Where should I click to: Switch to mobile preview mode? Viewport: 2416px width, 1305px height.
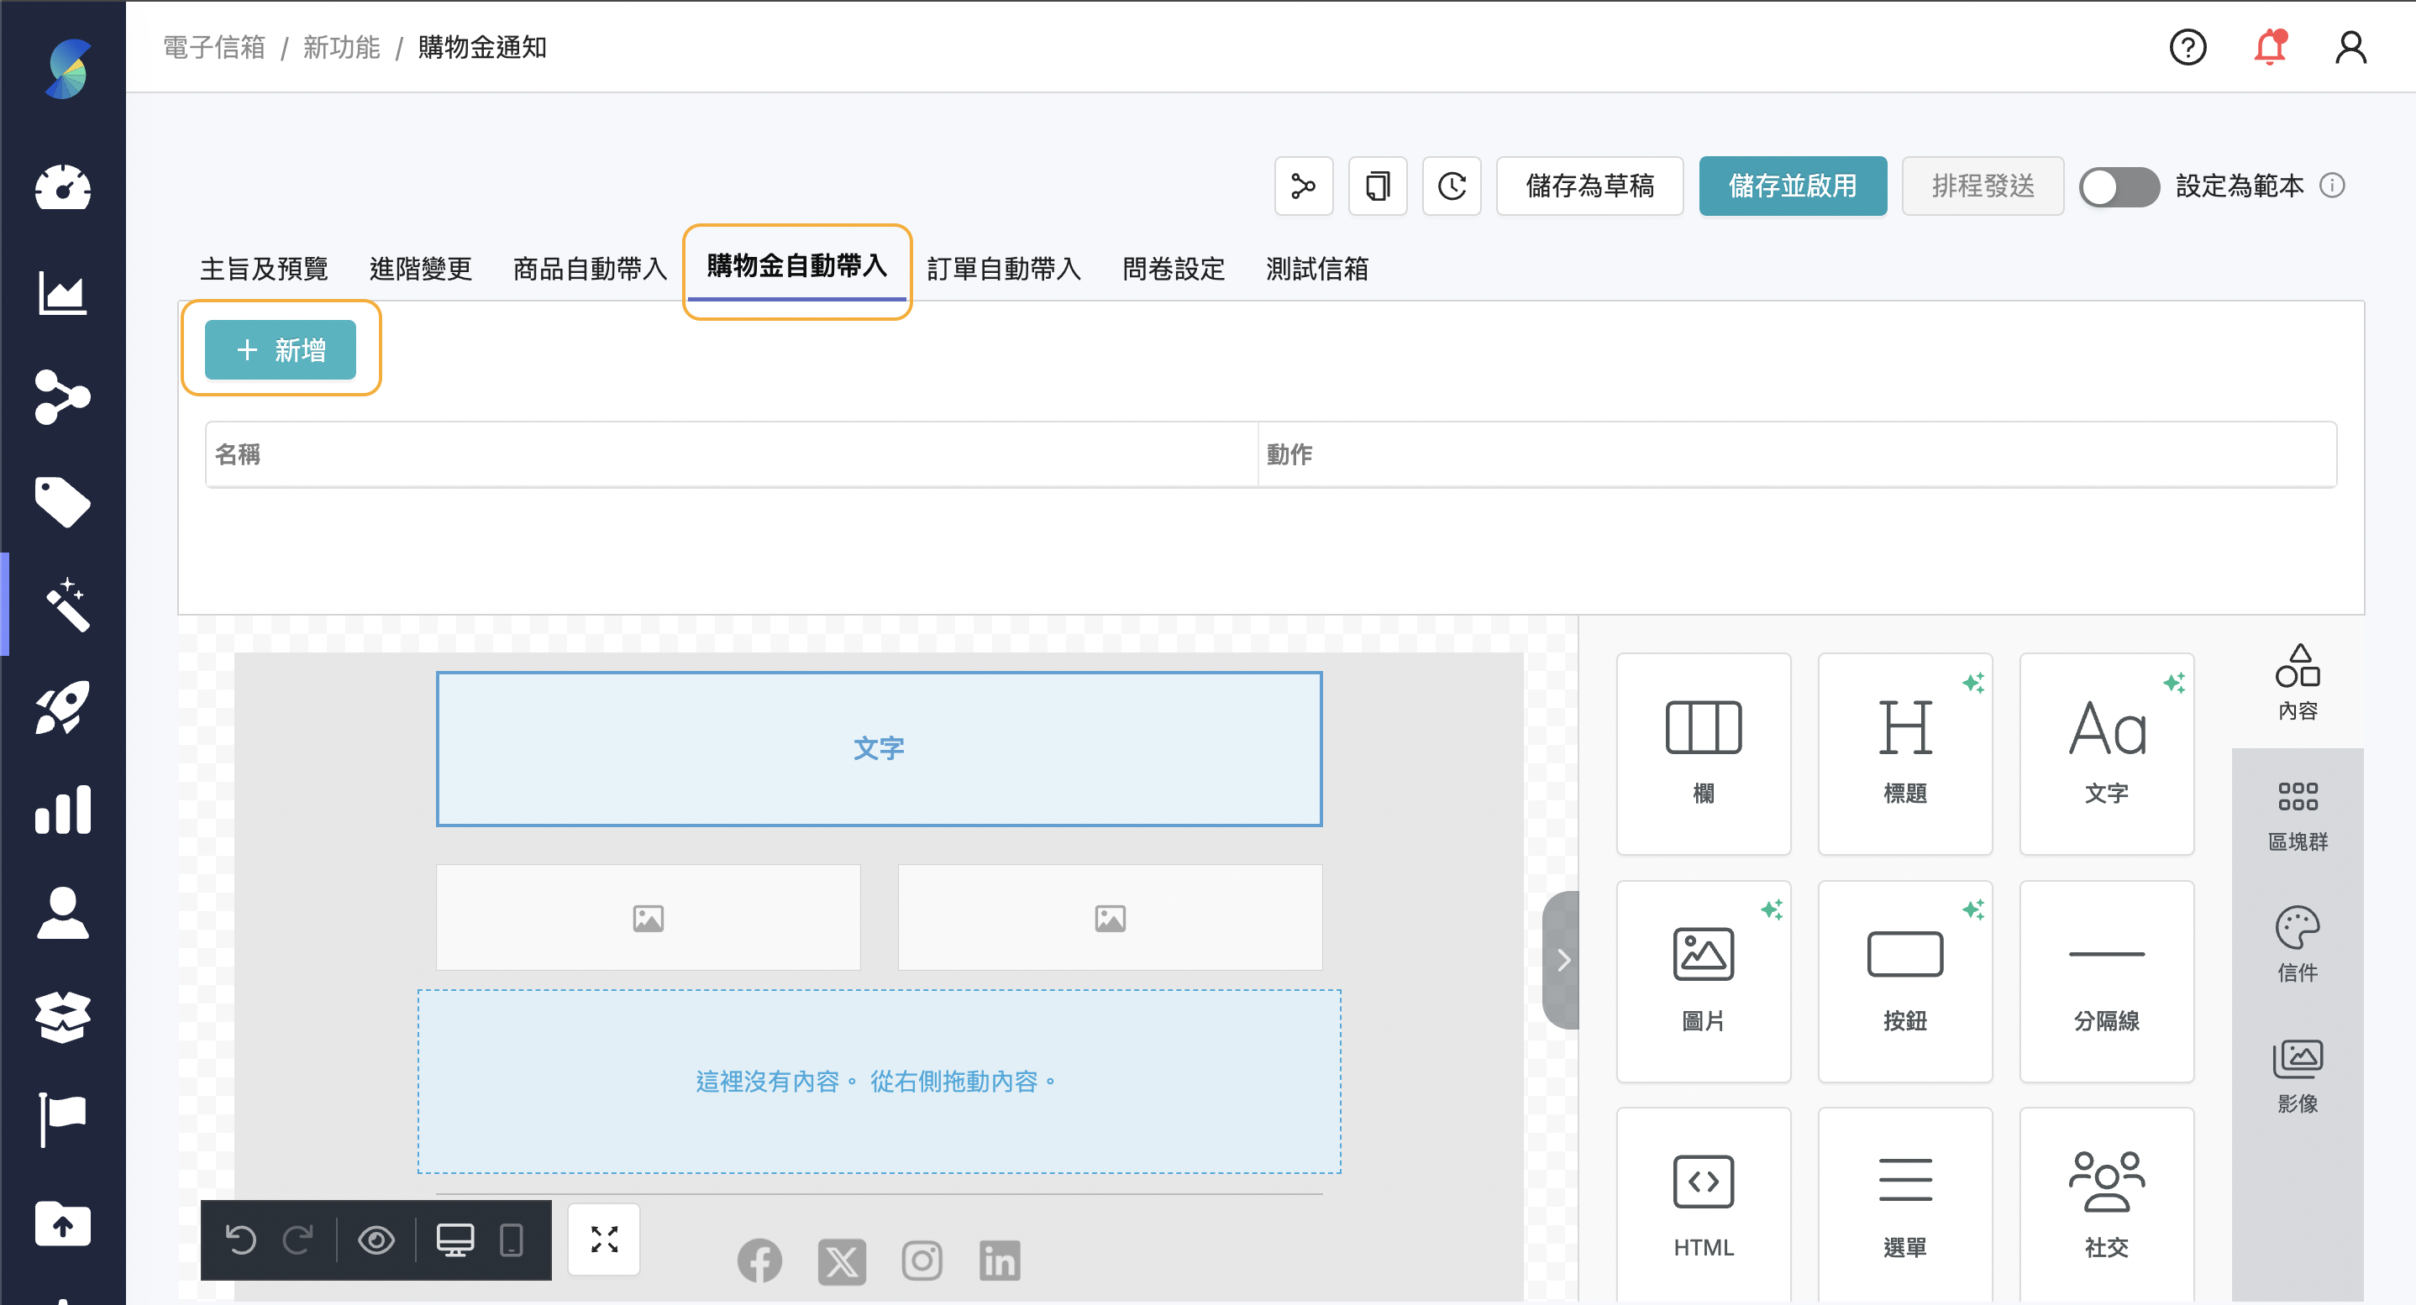point(509,1239)
